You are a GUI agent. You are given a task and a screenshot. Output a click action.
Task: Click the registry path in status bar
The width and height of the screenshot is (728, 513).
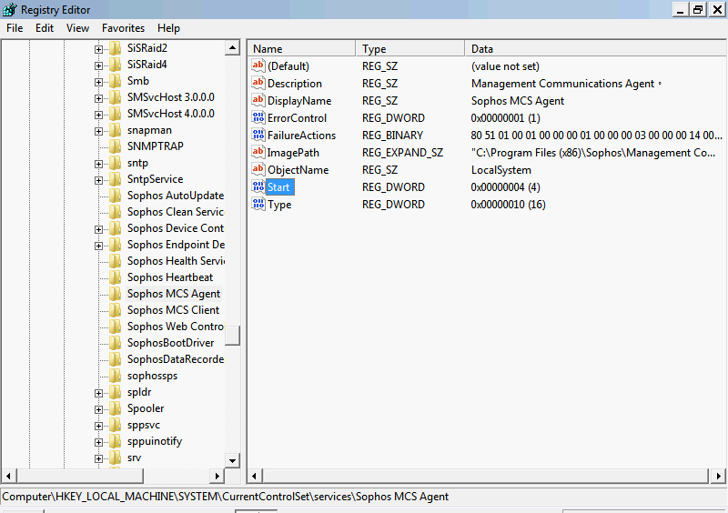225,497
